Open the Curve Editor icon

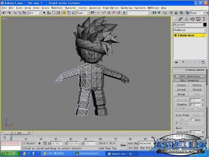[x=171, y=13]
